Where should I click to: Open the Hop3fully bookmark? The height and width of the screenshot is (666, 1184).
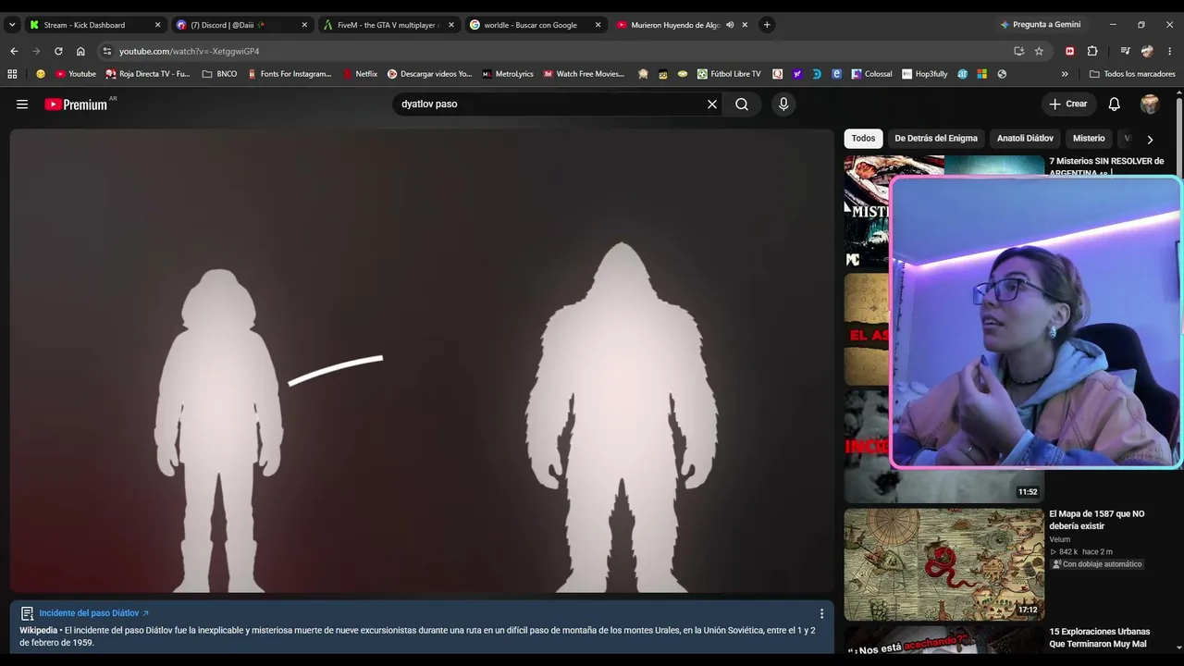[924, 74]
